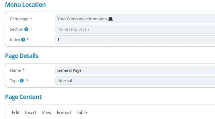Click the Page Details section heading

point(21,56)
